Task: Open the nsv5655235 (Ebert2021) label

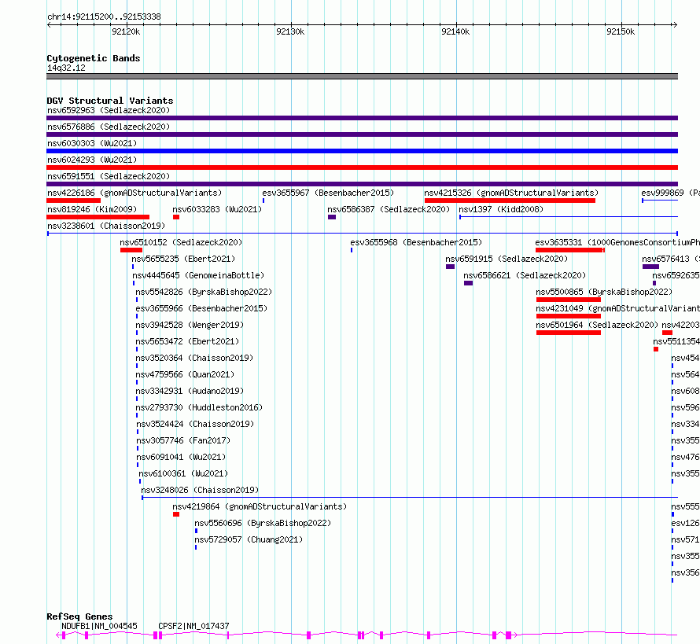Action: tap(183, 259)
